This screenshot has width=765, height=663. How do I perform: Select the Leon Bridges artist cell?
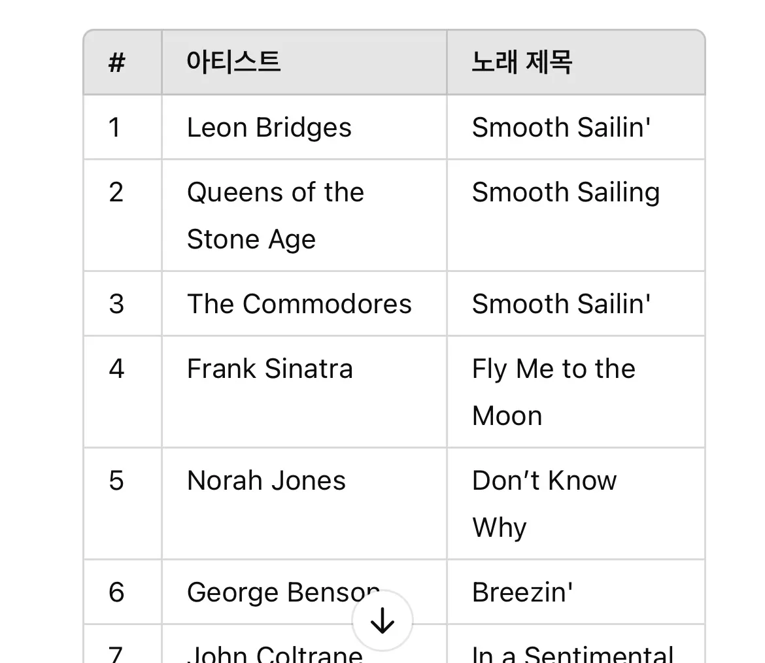[269, 127]
